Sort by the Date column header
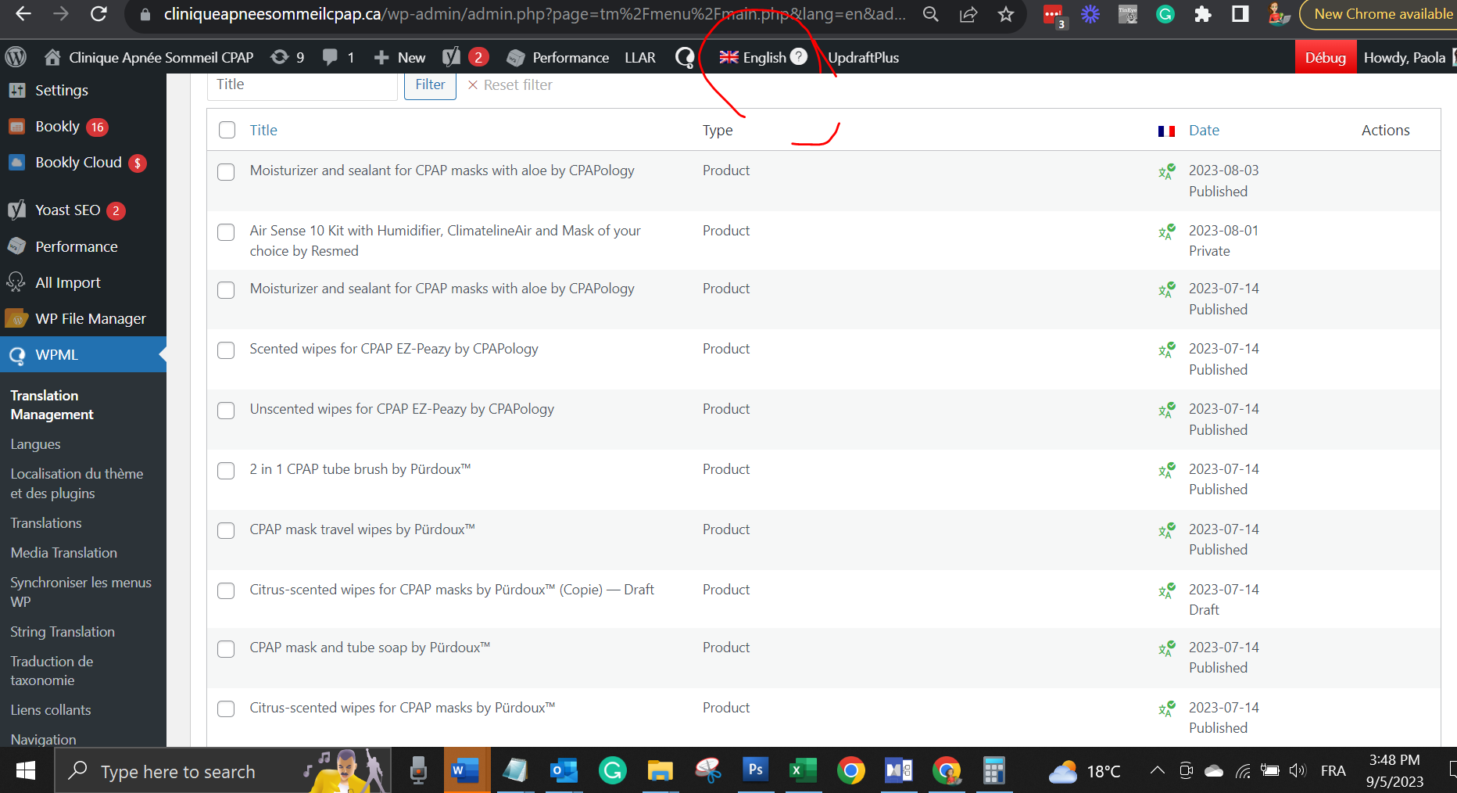1457x793 pixels. pyautogui.click(x=1204, y=130)
